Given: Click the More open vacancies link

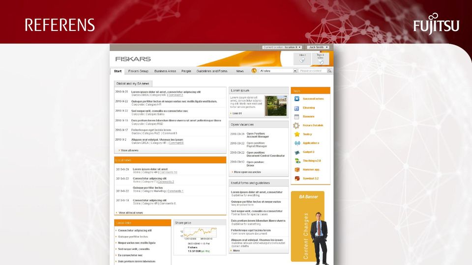Looking at the screenshot, I should point(247,172).
